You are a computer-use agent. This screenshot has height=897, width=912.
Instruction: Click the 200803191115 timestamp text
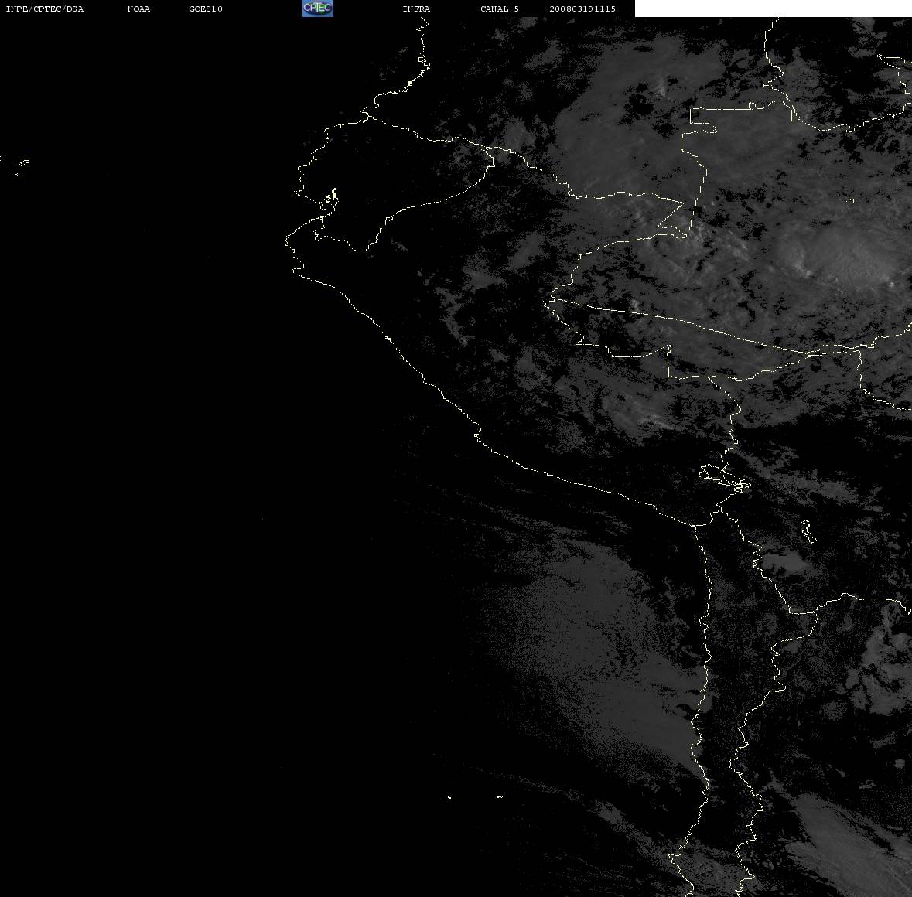click(582, 9)
